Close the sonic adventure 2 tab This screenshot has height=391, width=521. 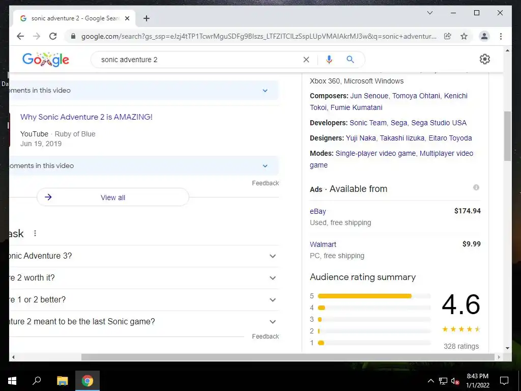point(127,18)
